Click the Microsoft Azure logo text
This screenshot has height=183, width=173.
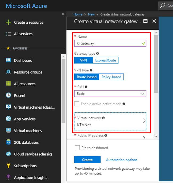point(26,6)
